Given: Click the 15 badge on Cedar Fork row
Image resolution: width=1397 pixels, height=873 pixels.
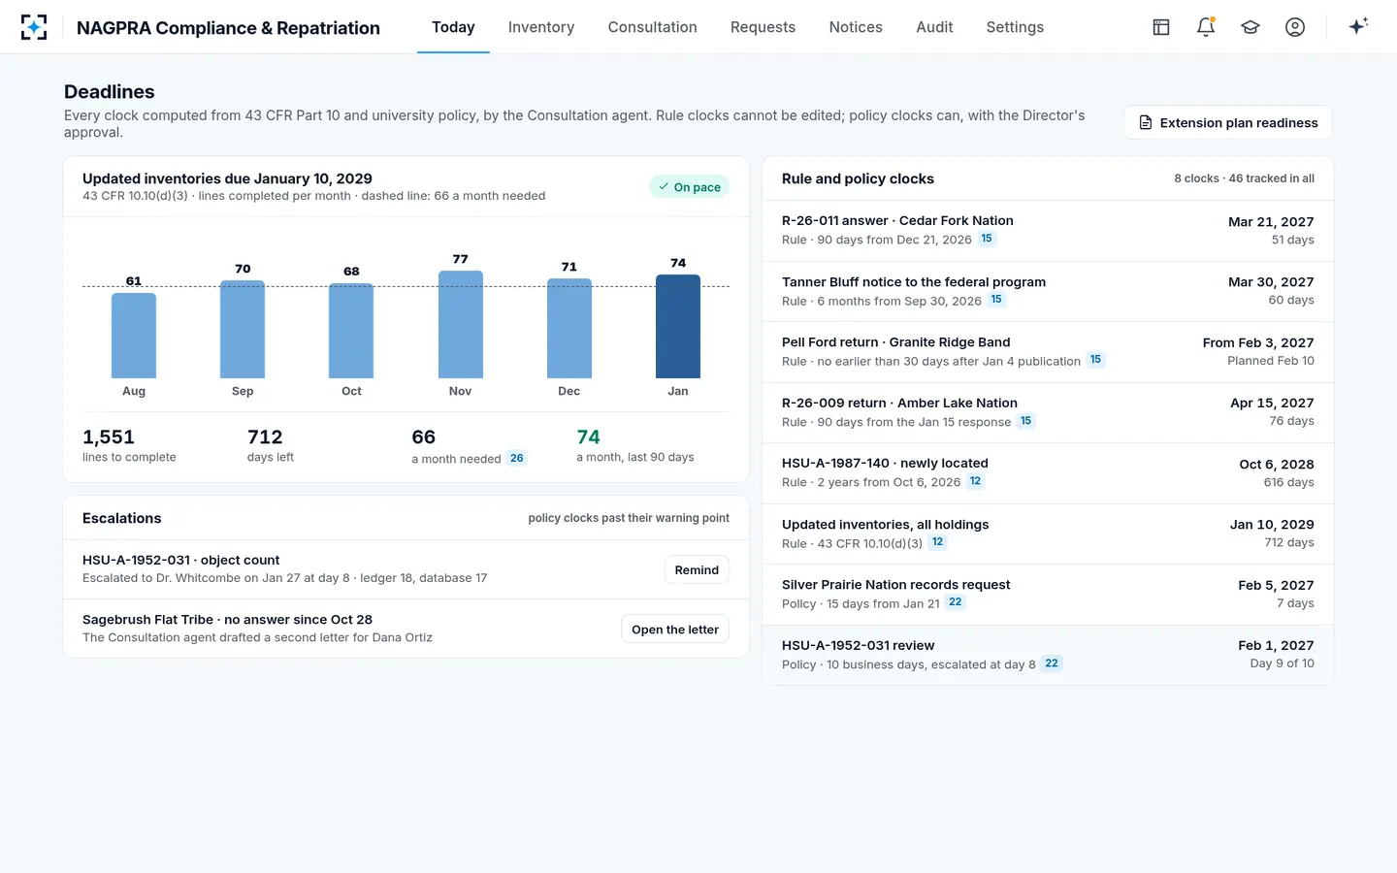Looking at the screenshot, I should pyautogui.click(x=987, y=239).
